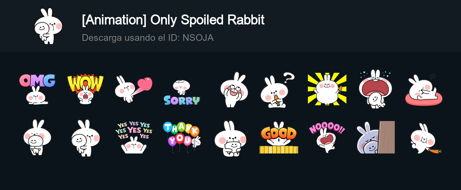Click the download ID NSOJA text

click(x=148, y=38)
